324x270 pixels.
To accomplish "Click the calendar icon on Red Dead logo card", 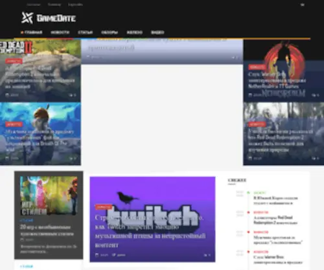I will 7,95.
